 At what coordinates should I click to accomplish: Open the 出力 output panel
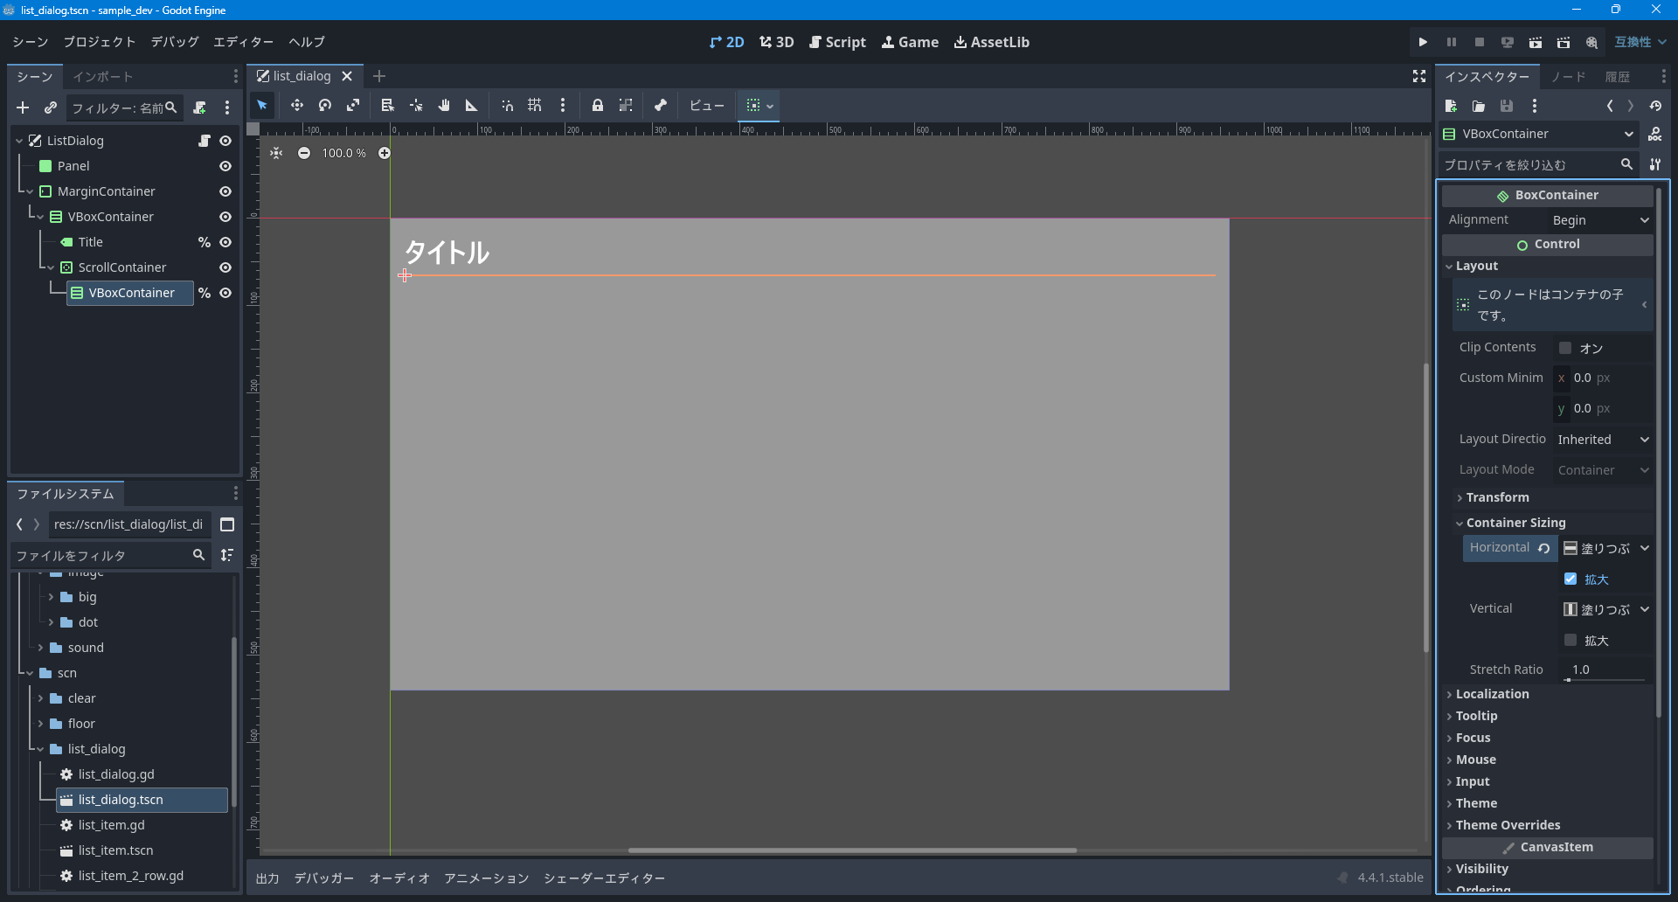(x=267, y=878)
